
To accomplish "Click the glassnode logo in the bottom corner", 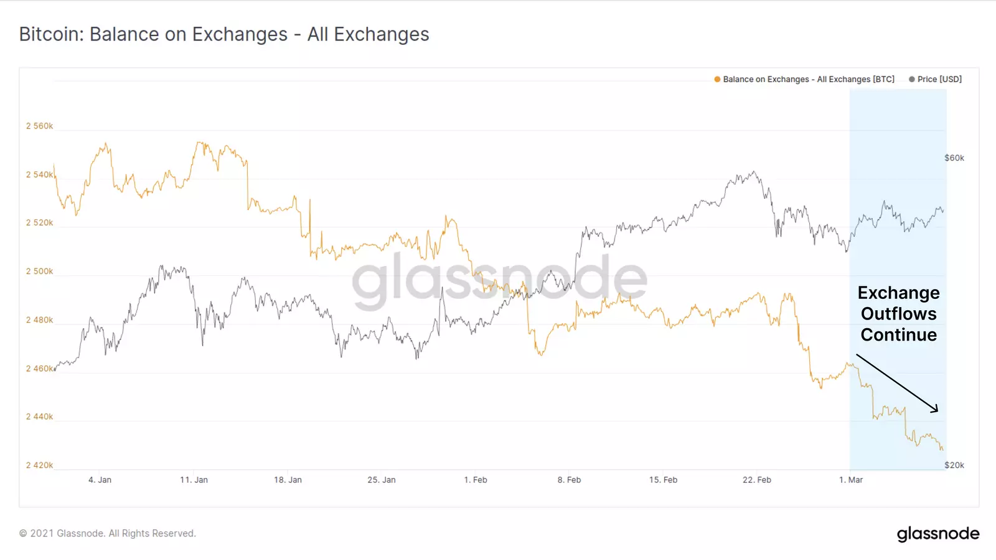I will tap(937, 534).
